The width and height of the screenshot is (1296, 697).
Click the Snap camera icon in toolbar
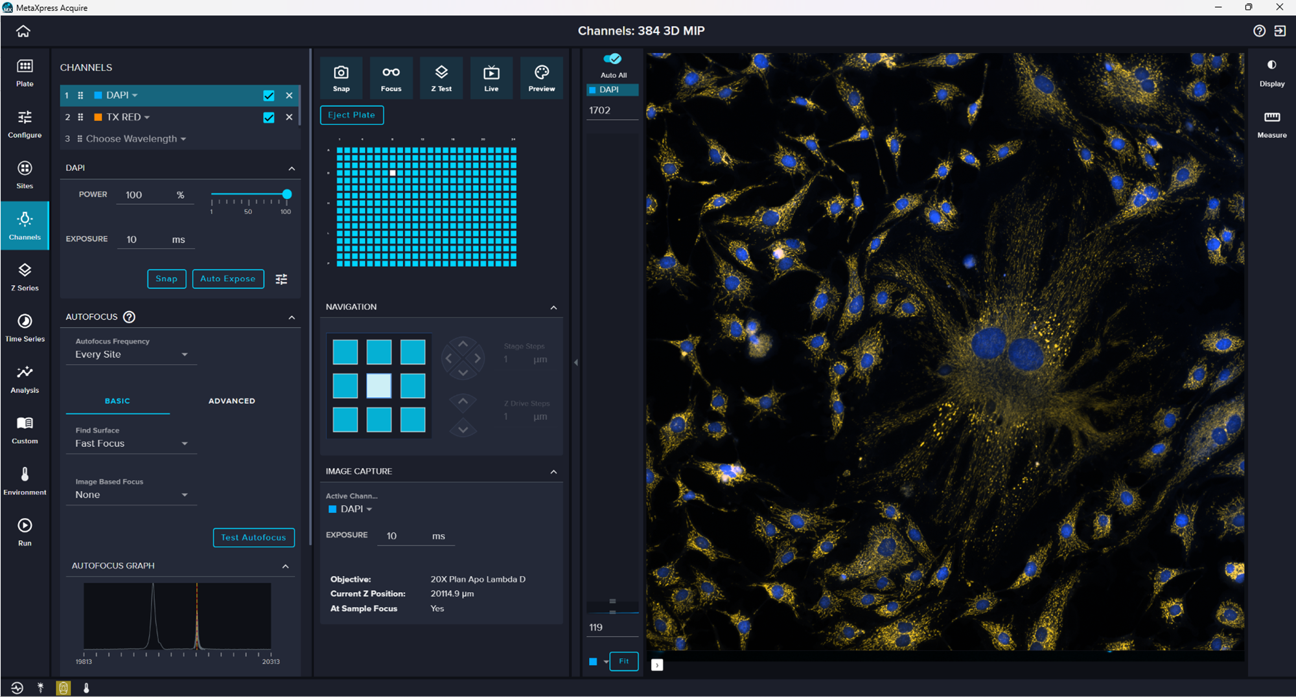[x=341, y=78]
